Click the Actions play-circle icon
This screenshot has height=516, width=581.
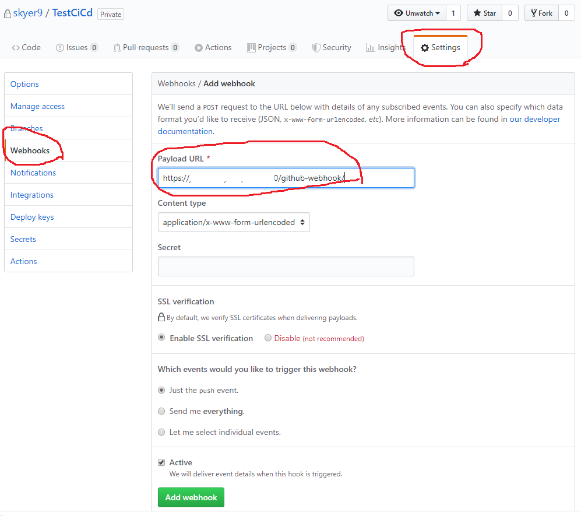(x=199, y=48)
